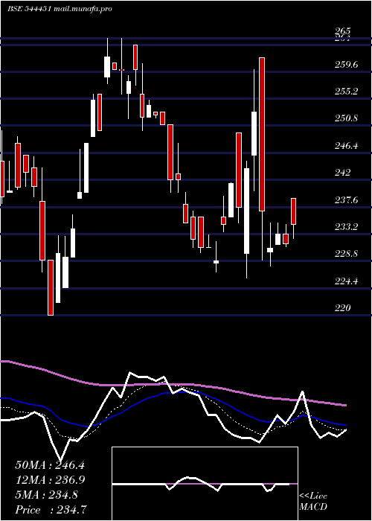Select the 242 price axis label
Viewport: 372px width, 521px height.
tap(342, 173)
